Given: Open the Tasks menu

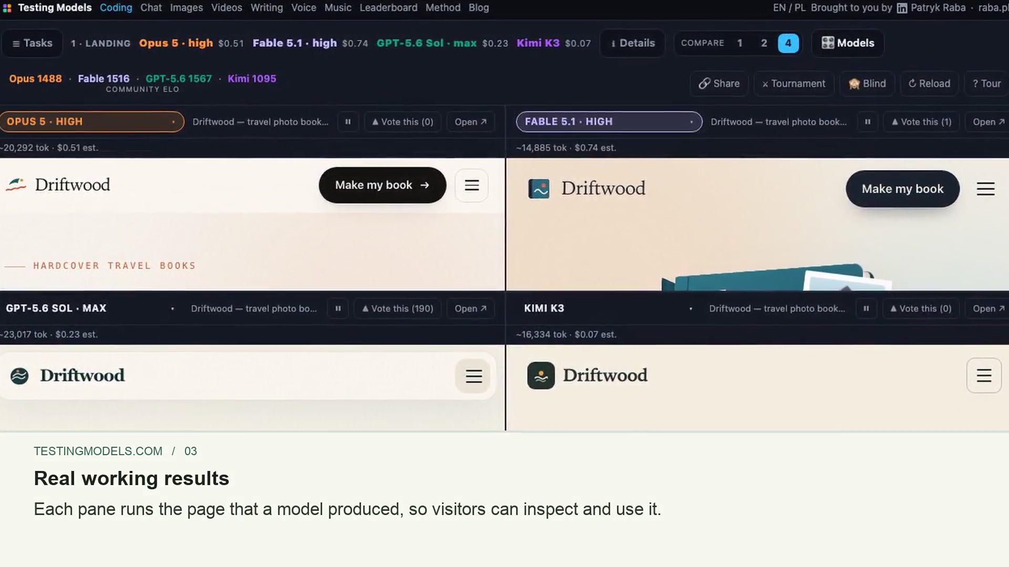Looking at the screenshot, I should coord(33,43).
